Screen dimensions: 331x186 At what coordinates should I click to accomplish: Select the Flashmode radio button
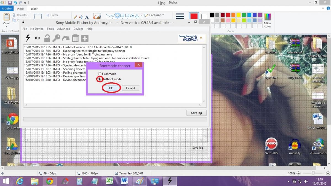(x=100, y=74)
